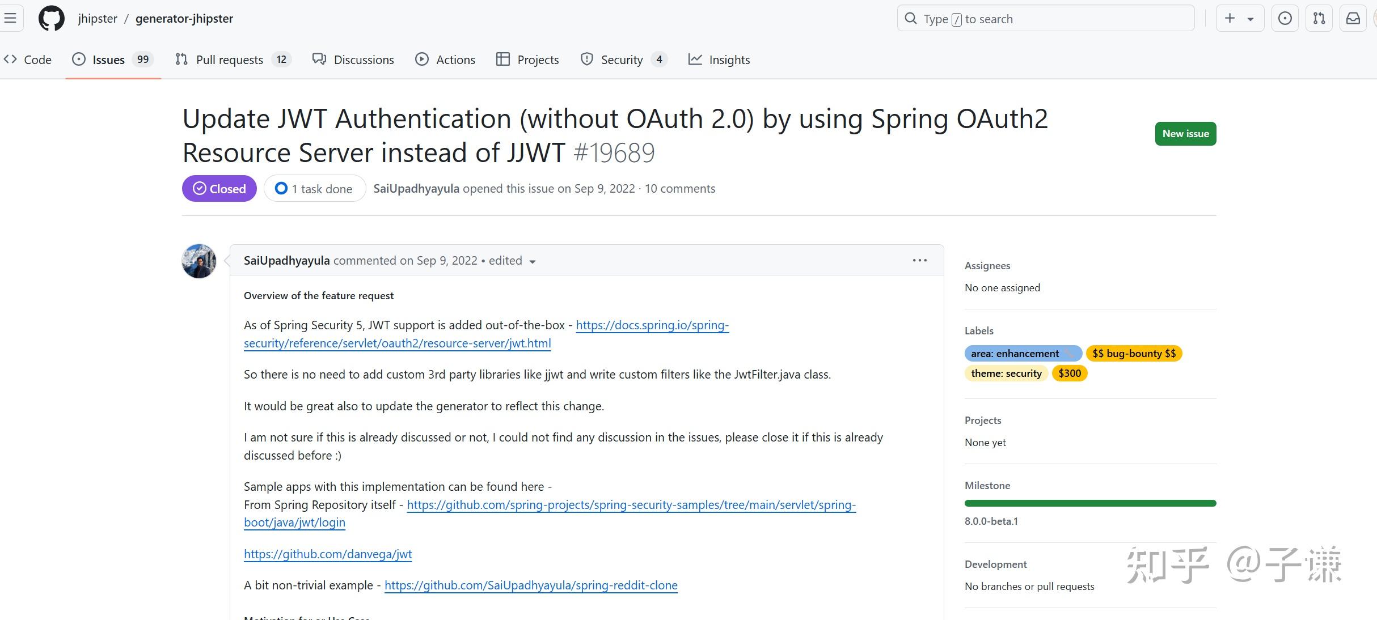Click the Labels sidebar heading
The height and width of the screenshot is (620, 1377).
coord(979,331)
